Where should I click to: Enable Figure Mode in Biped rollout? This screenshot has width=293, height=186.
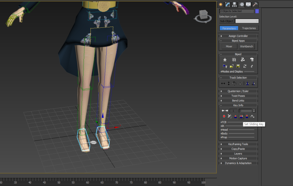tap(225, 59)
